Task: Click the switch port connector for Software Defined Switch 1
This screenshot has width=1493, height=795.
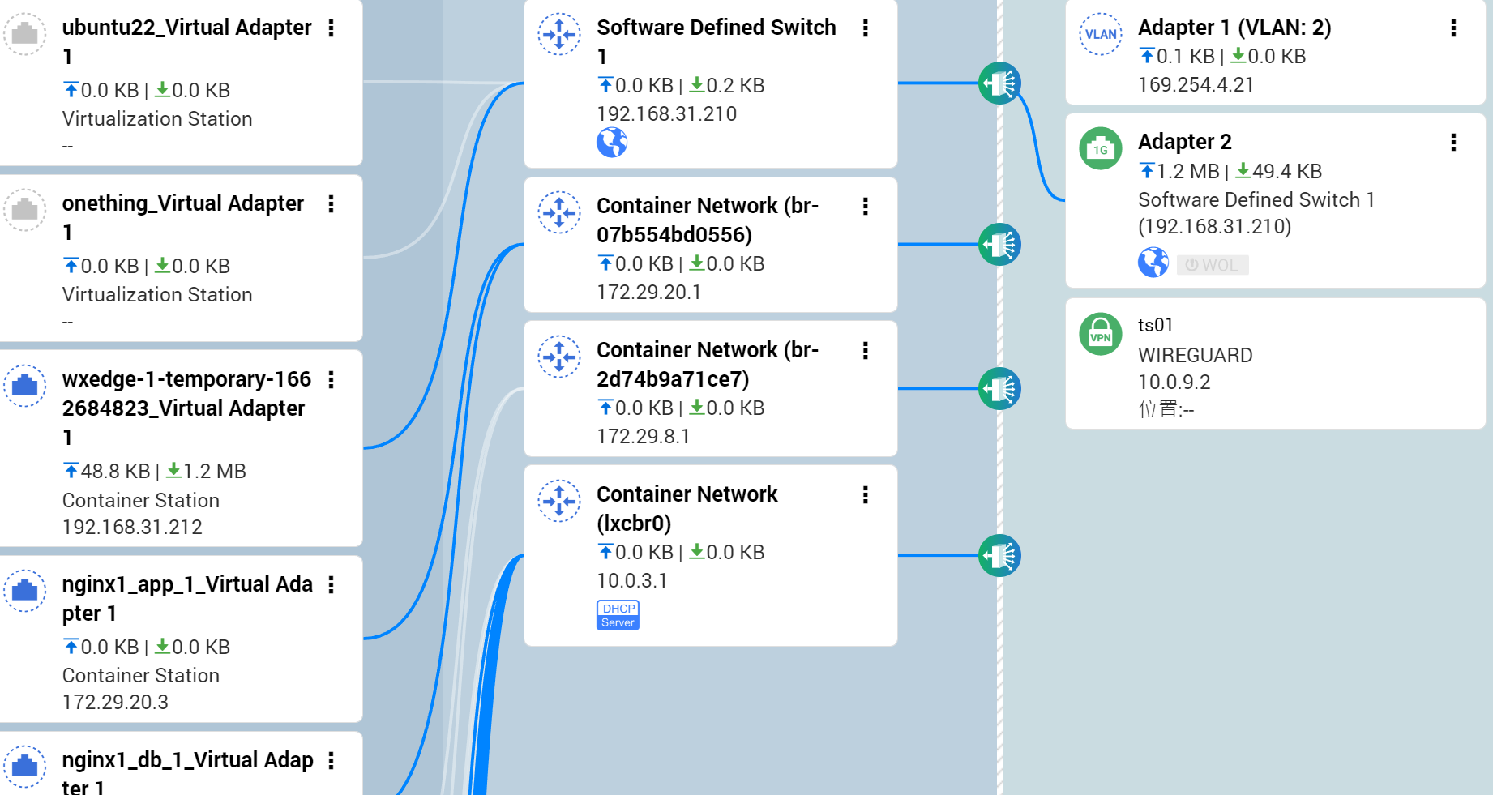Action: (999, 83)
